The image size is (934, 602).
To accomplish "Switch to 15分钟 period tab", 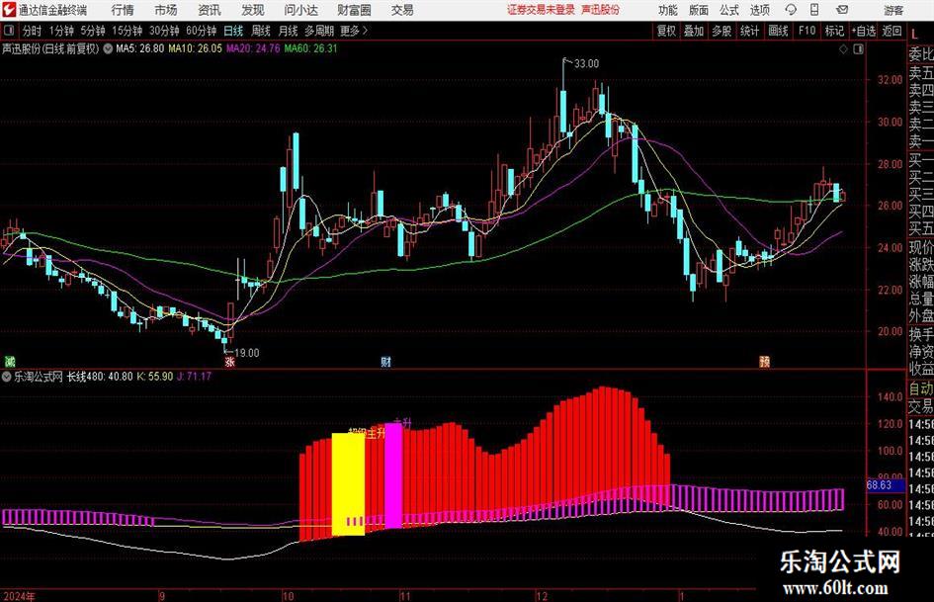I will pos(127,31).
